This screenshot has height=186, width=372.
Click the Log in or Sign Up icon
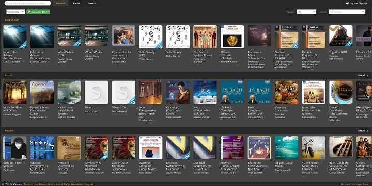tap(347, 3)
